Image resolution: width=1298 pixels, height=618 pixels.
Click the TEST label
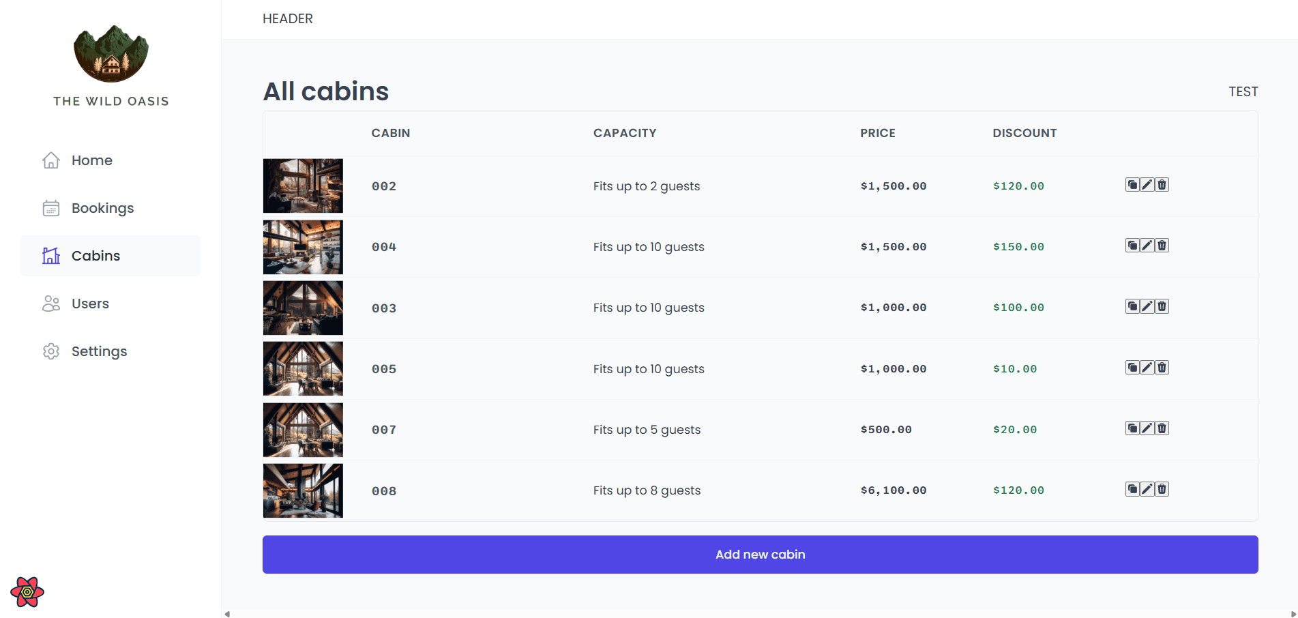[x=1243, y=91]
